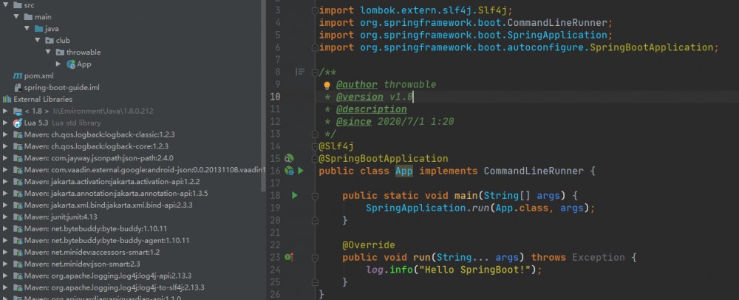739x300 pixels.
Task: Click CommandLineRunner in the class declaration
Action: pyautogui.click(x=534, y=171)
